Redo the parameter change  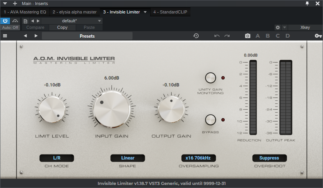coord(227,36)
